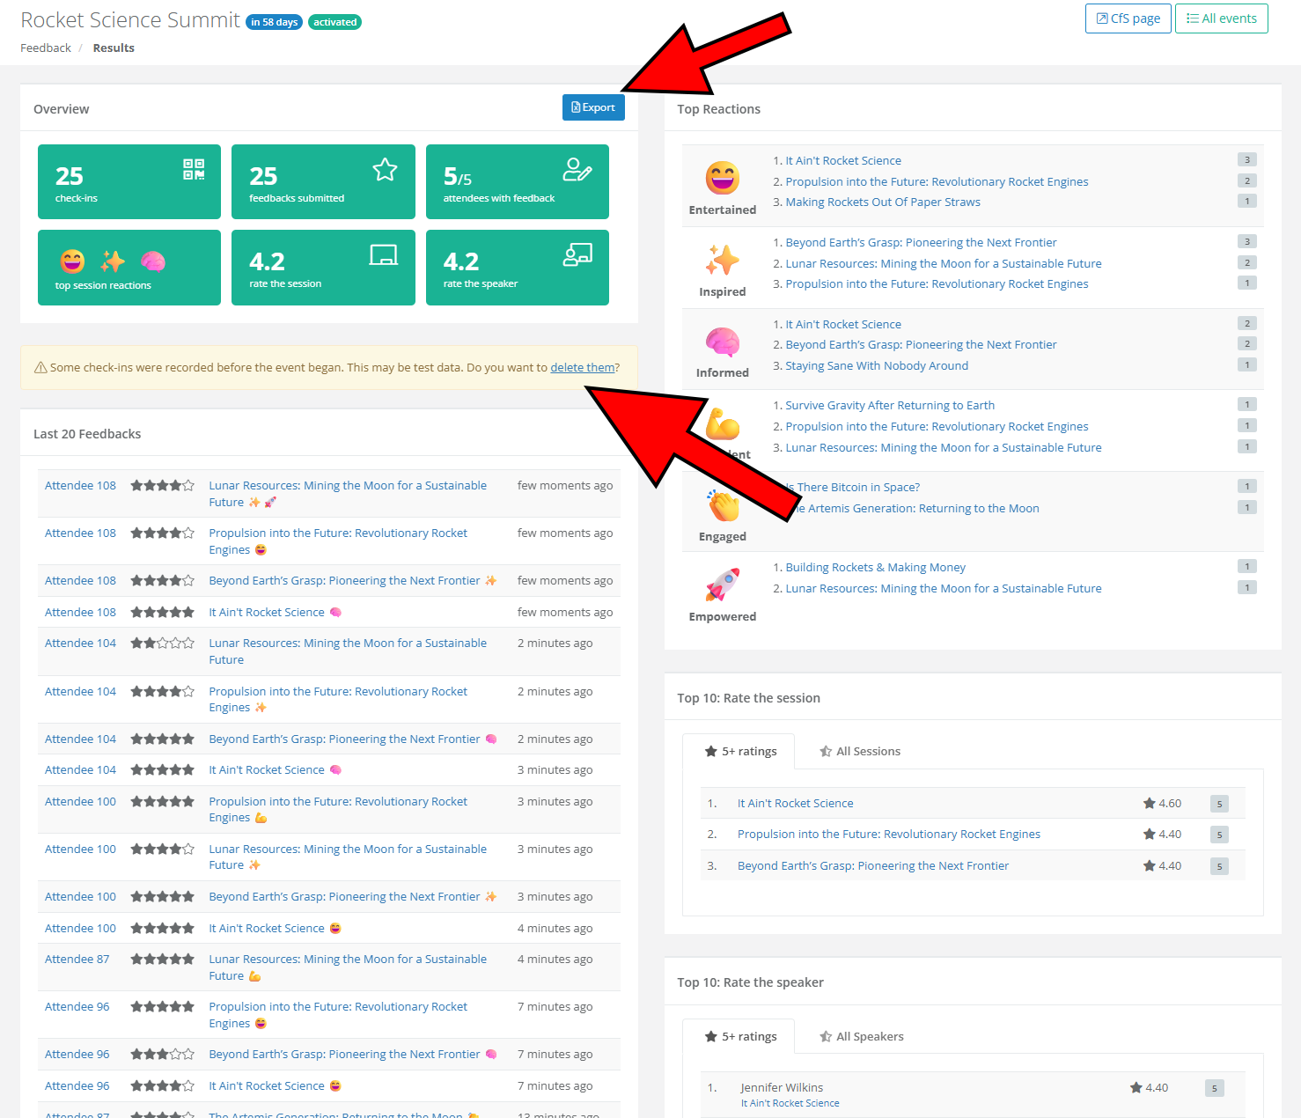Click the attendees with feedback user icon
The height and width of the screenshot is (1118, 1301).
(577, 170)
